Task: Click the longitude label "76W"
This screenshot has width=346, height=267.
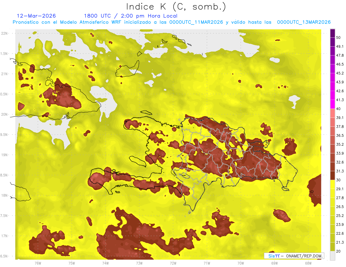Action: (x=38, y=263)
